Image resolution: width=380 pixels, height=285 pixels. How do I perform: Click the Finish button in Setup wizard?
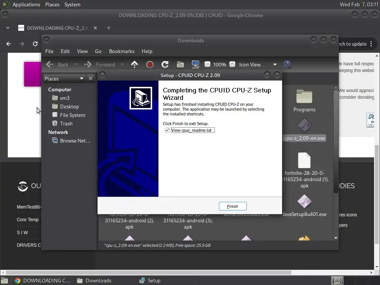pos(233,206)
